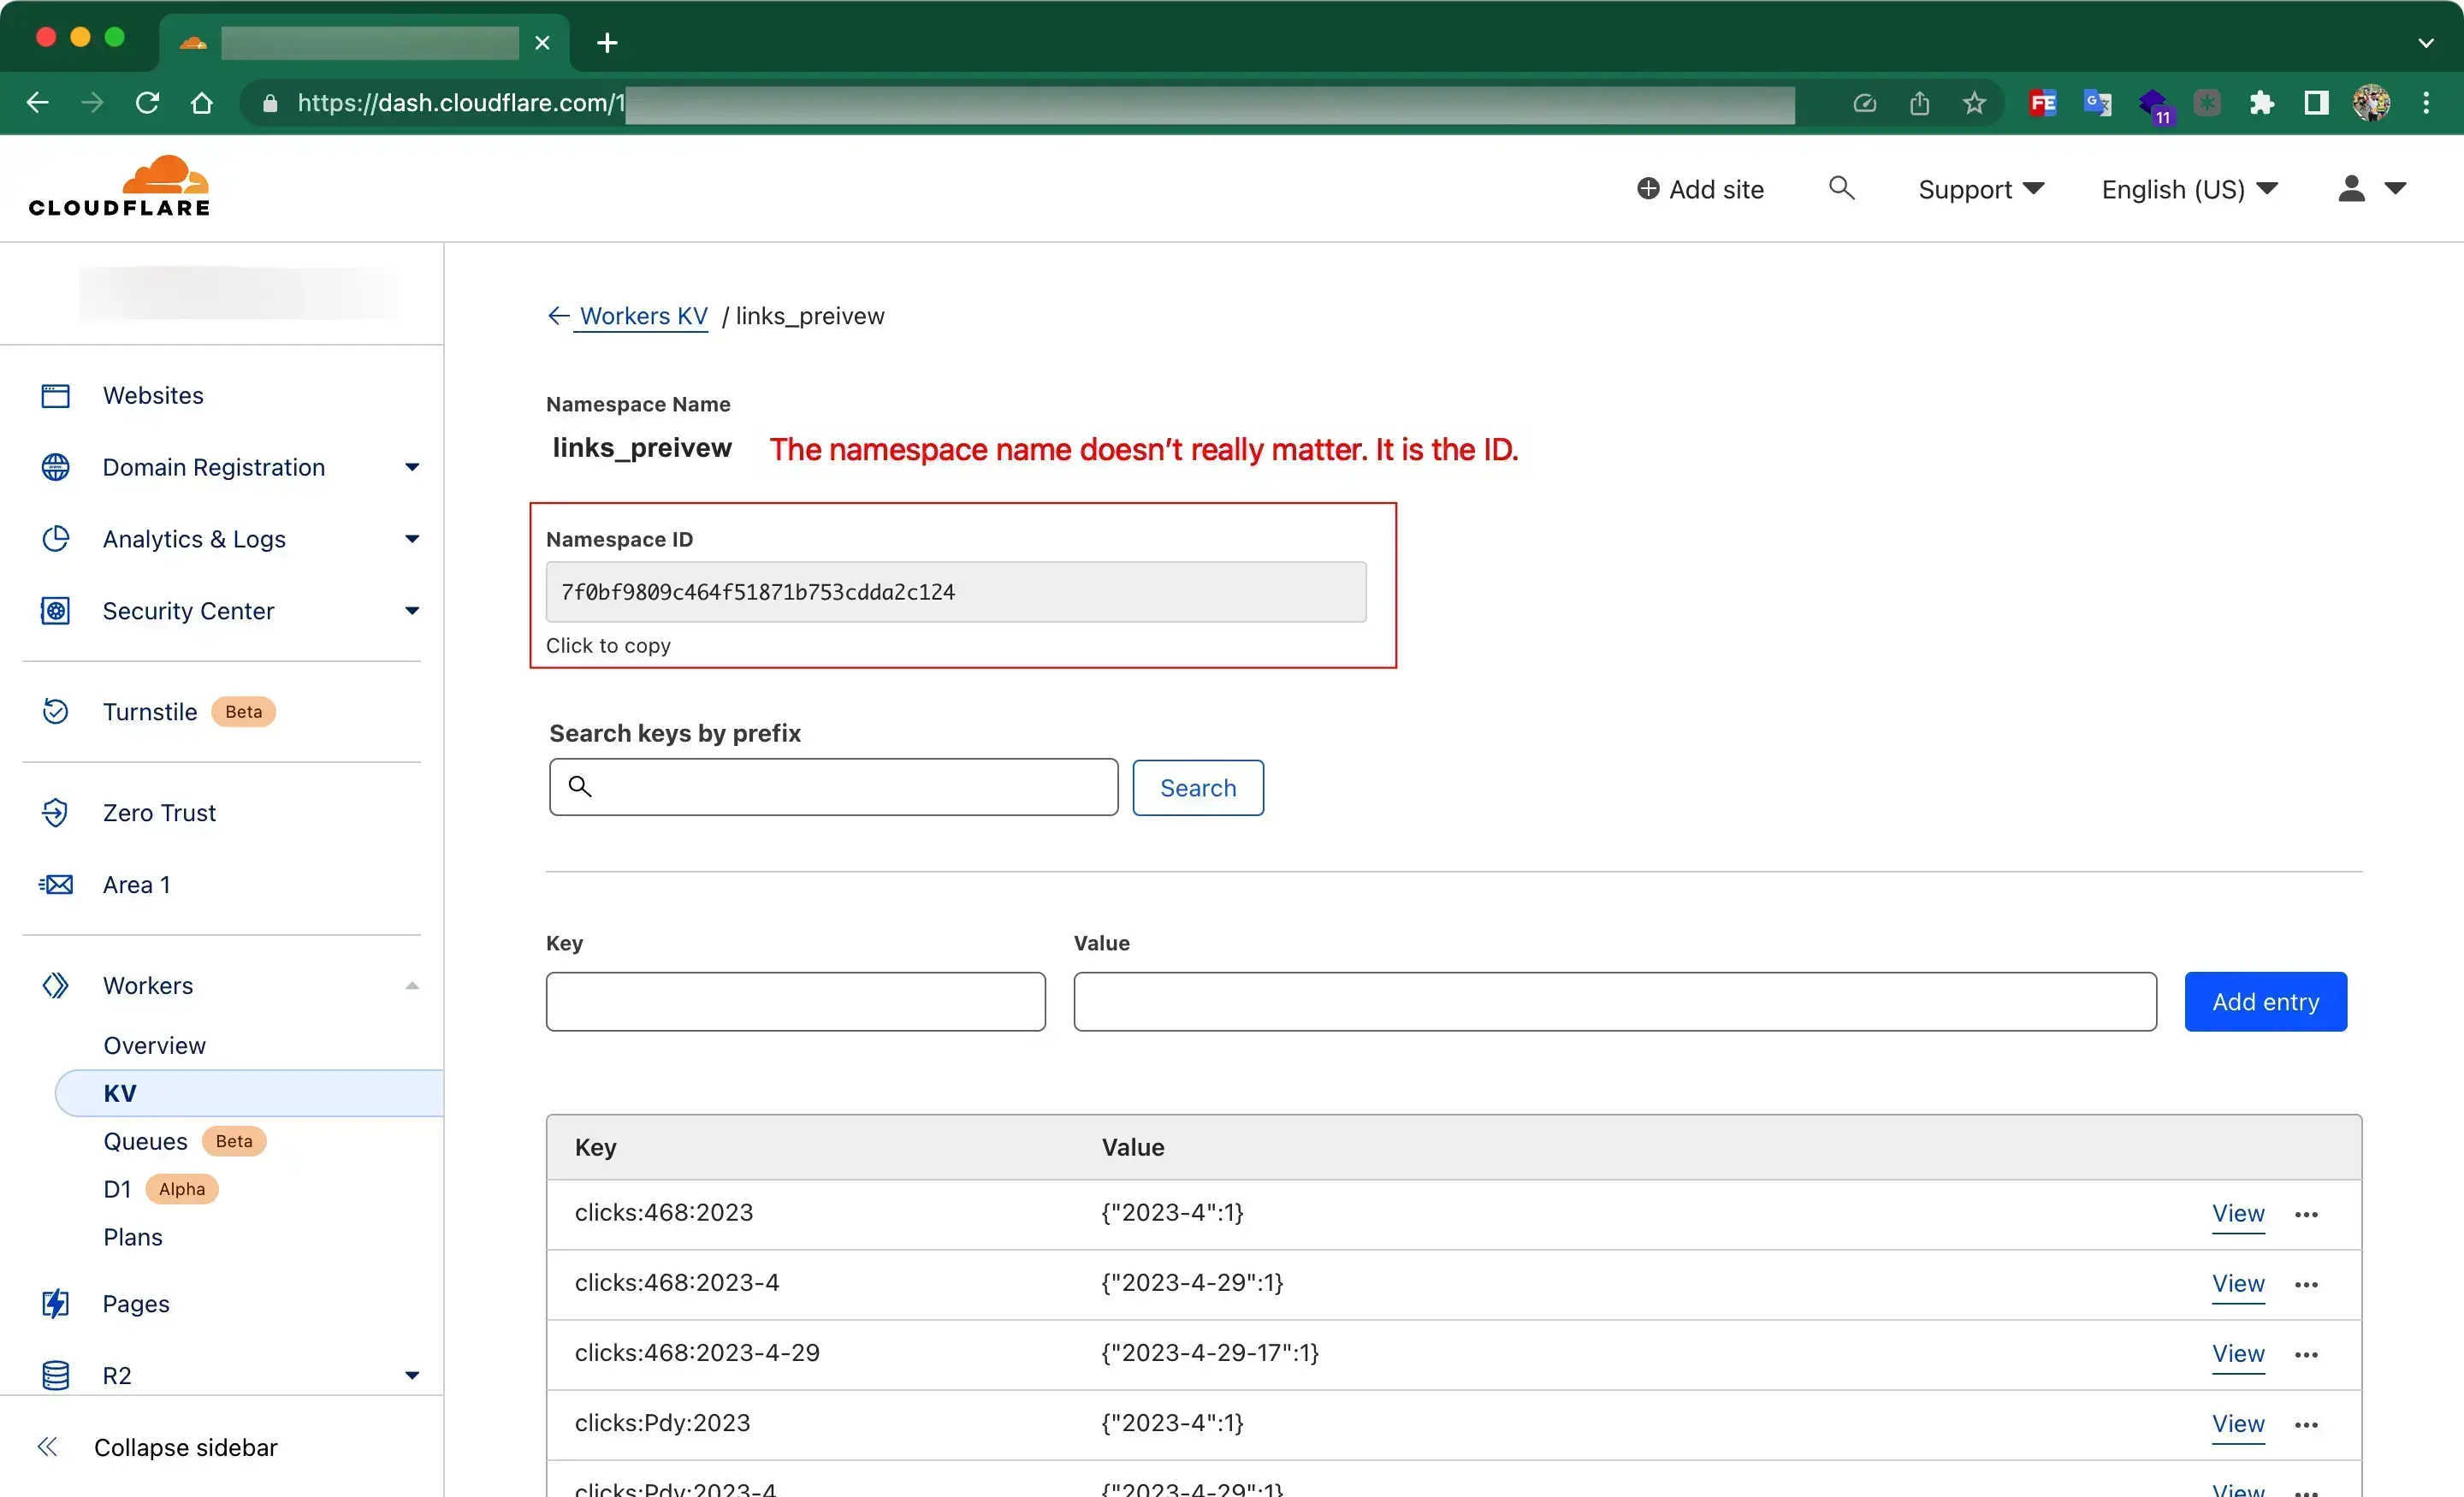Click the Zero Trust sidebar icon
The height and width of the screenshot is (1497, 2464).
tap(55, 811)
